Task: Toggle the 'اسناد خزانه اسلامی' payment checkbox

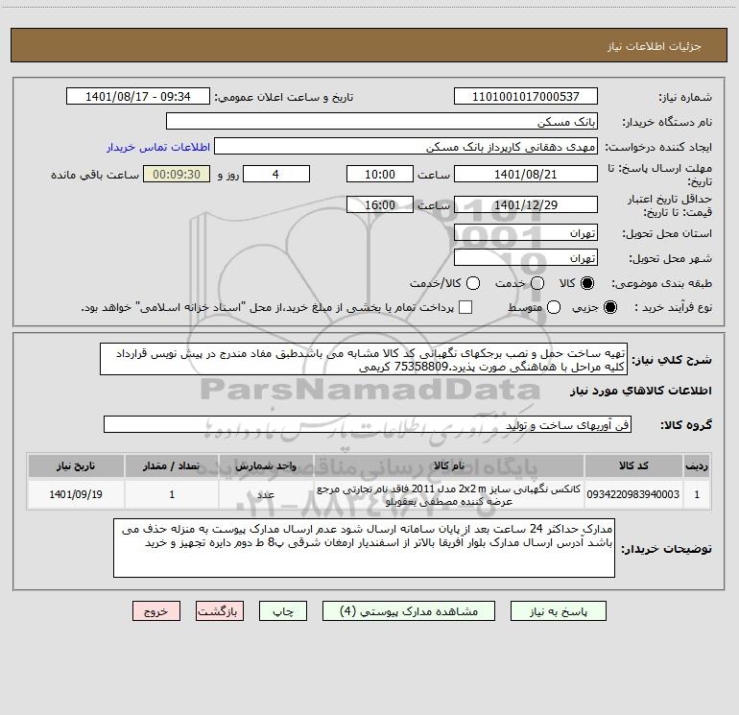Action: pyautogui.click(x=466, y=307)
